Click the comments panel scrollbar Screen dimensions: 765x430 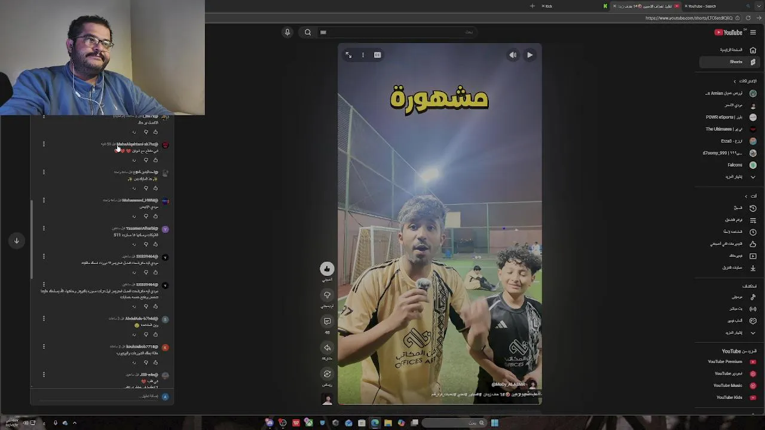coord(32,239)
